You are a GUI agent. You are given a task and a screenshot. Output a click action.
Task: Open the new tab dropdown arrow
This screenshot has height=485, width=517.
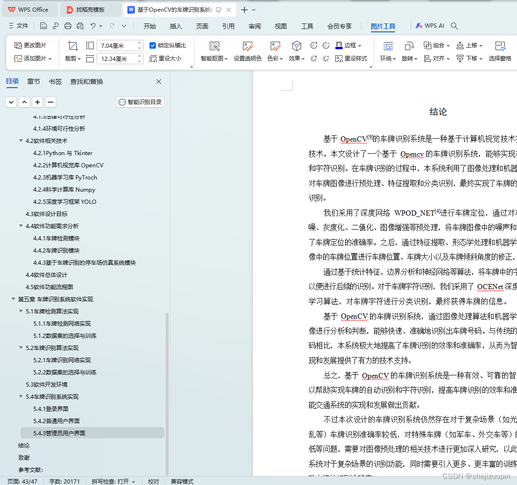point(253,10)
